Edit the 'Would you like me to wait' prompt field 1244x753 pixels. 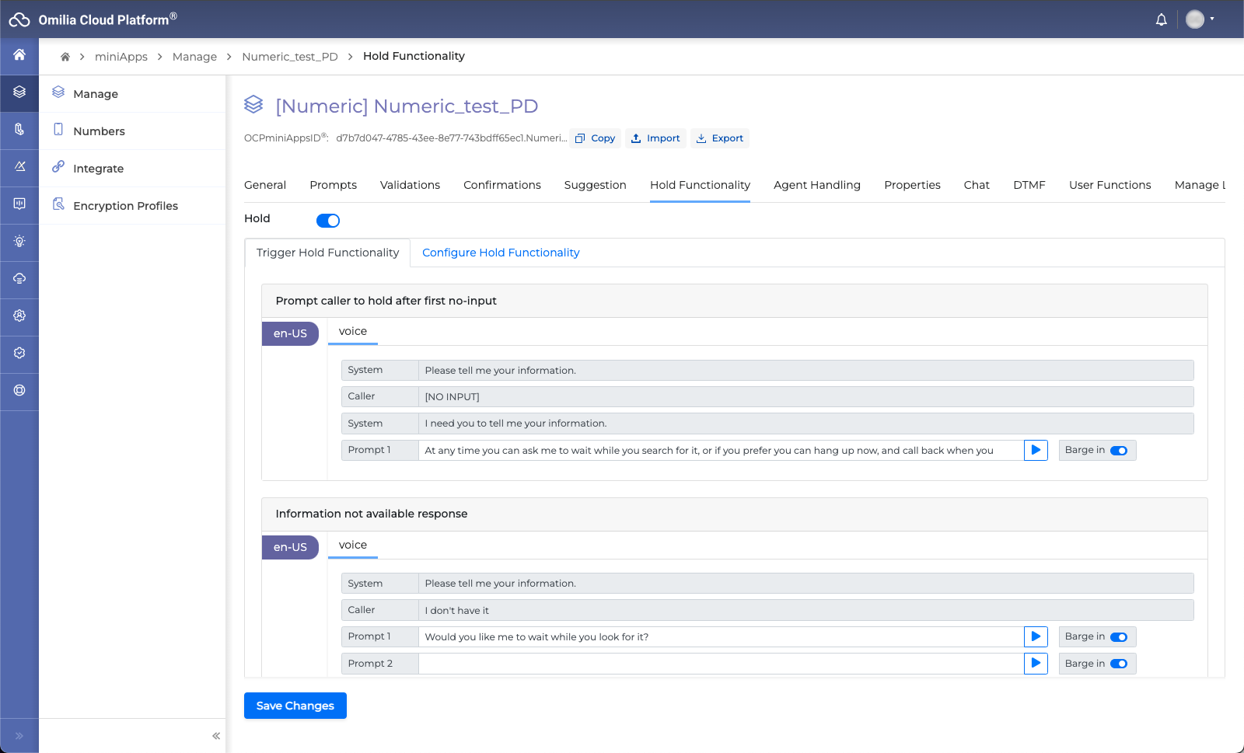pyautogui.click(x=720, y=637)
